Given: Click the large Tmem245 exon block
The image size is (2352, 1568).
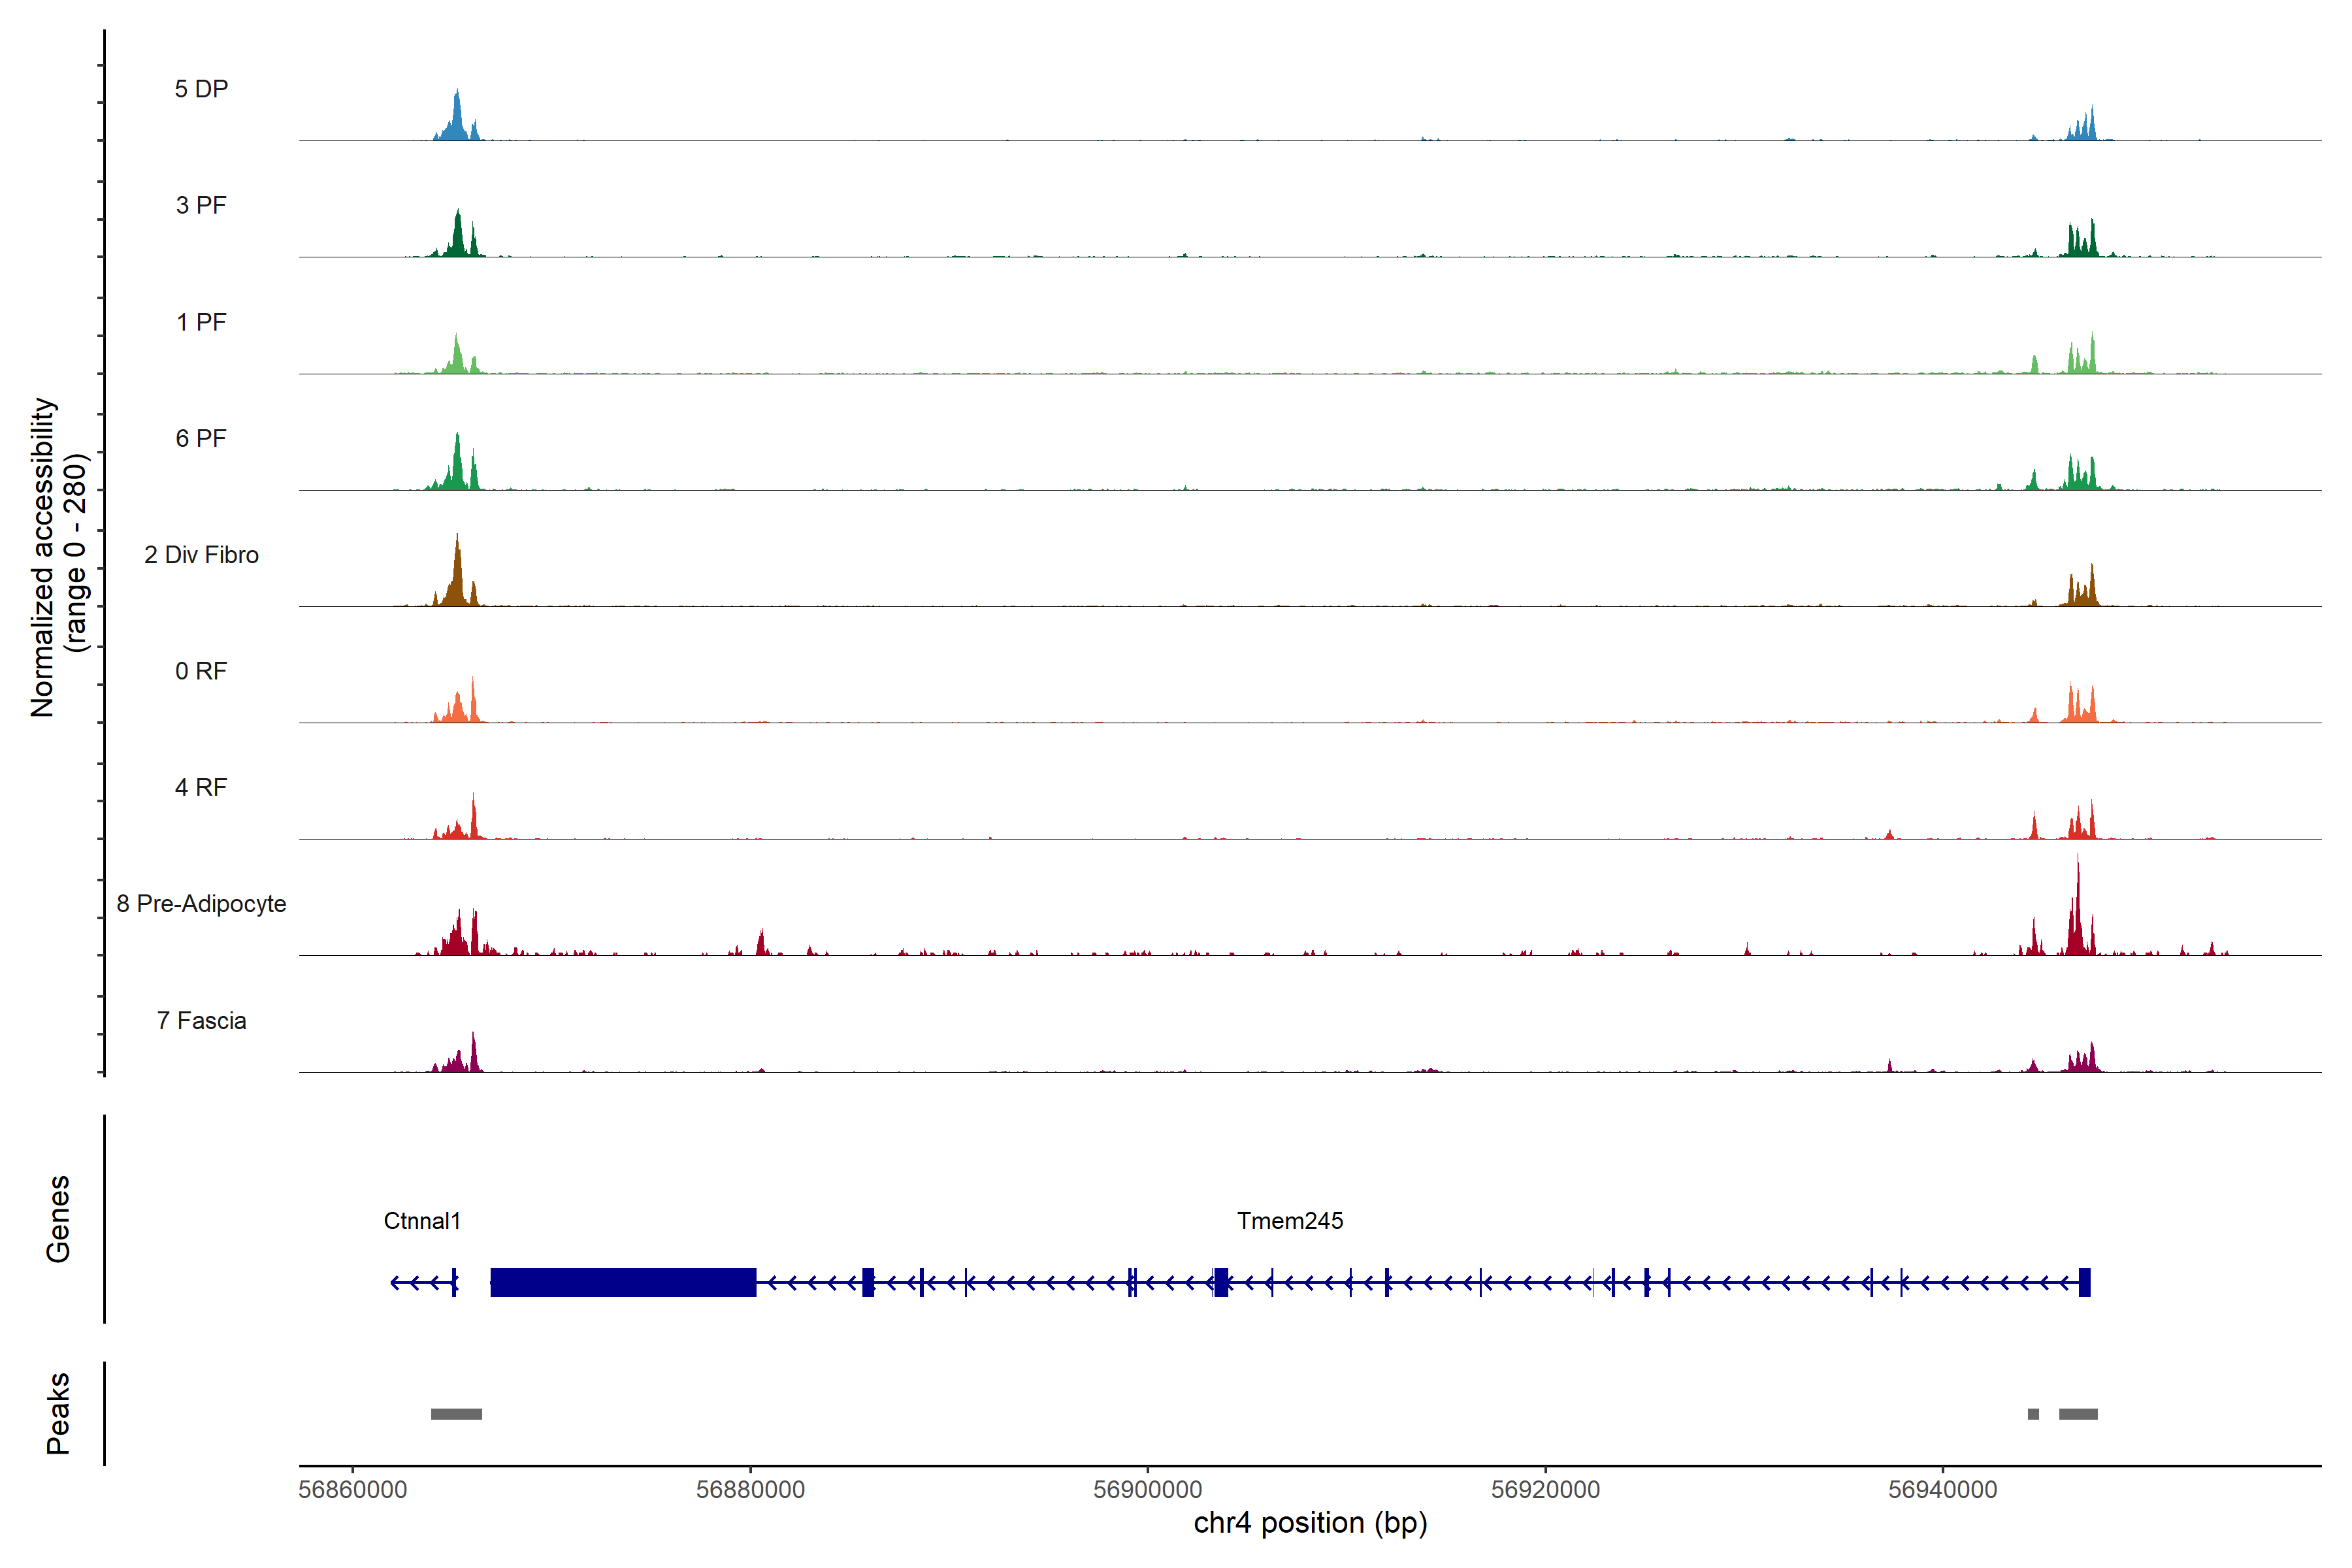Looking at the screenshot, I should coord(623,1282).
